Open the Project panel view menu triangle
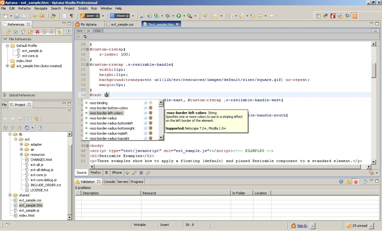The image size is (382, 231). point(69,110)
